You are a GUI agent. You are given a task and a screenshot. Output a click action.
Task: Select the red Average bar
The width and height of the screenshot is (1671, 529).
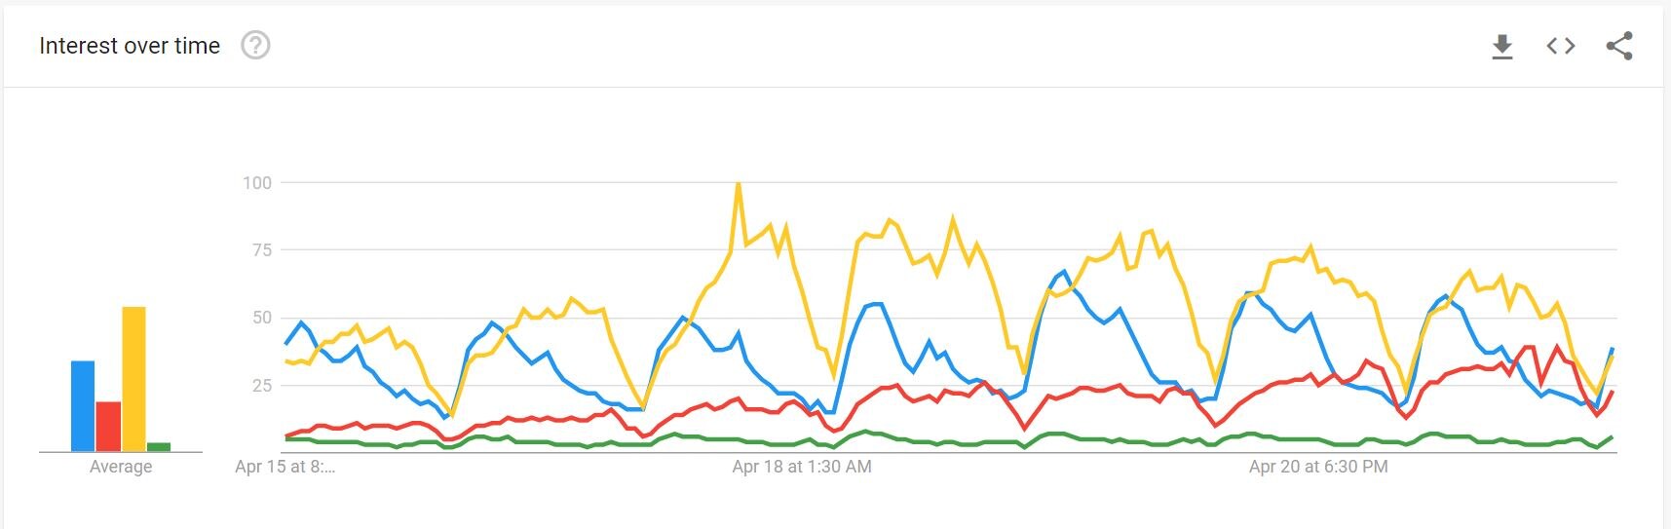coord(108,427)
